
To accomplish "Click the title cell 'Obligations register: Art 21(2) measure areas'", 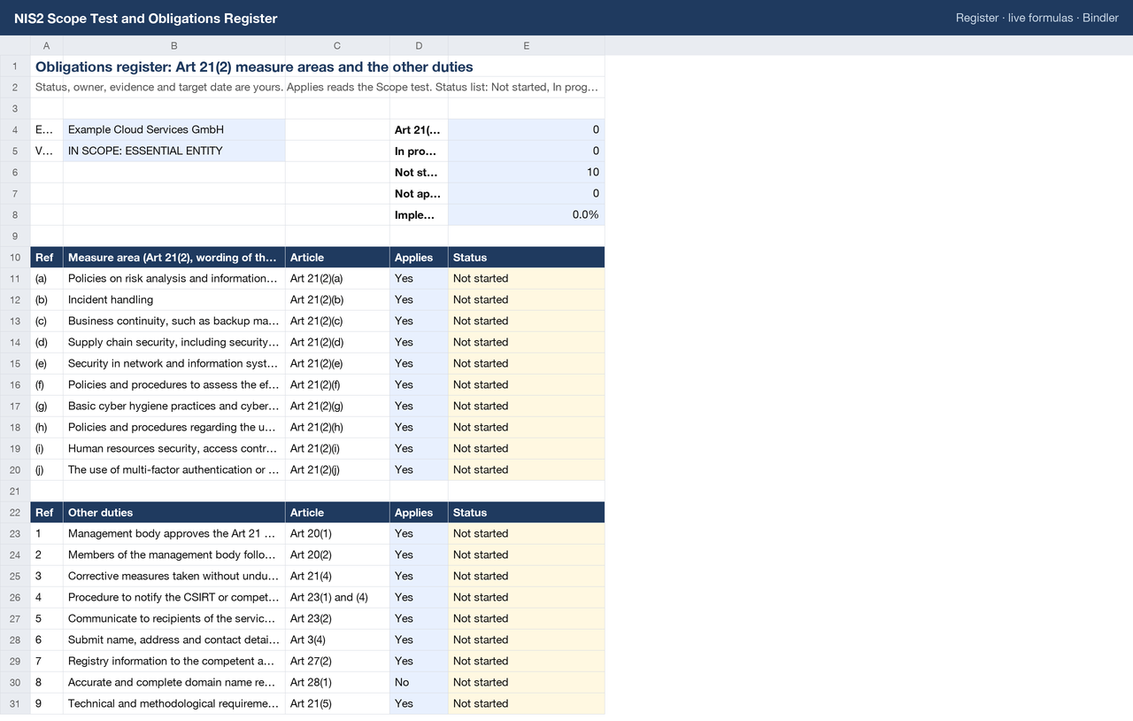I will [x=254, y=66].
